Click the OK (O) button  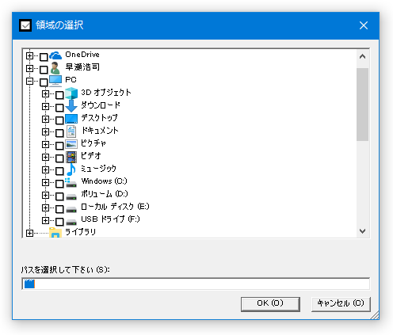(270, 304)
